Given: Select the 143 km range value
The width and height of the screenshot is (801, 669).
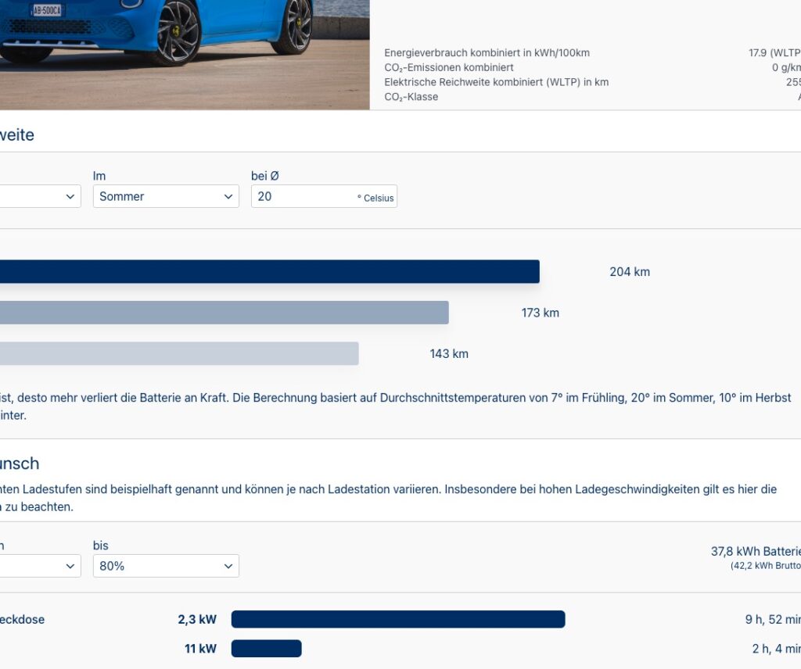Looking at the screenshot, I should (449, 354).
